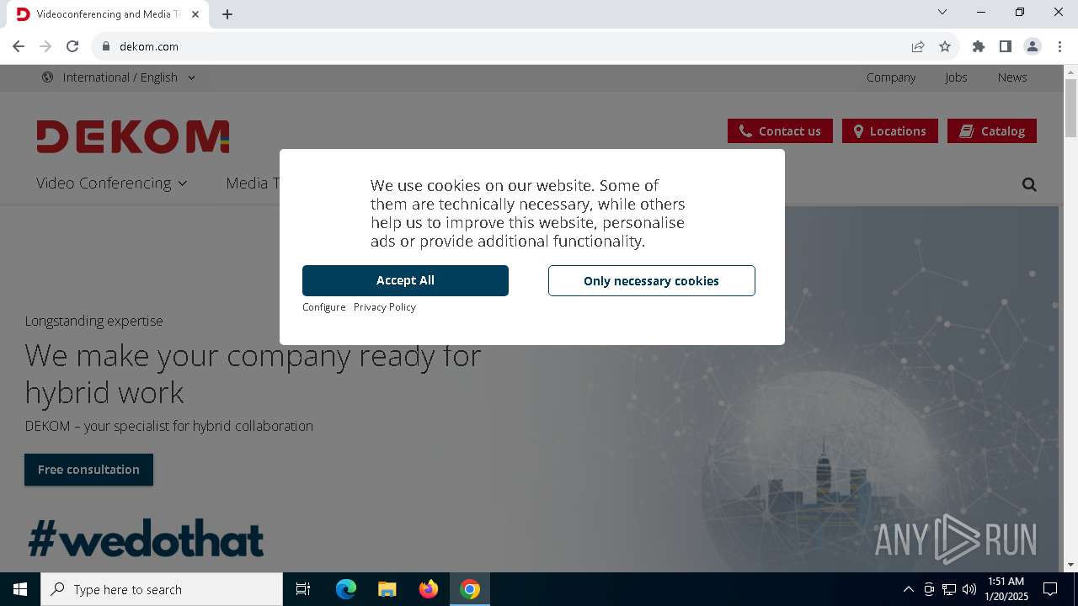Toggle the Chrome side panel icon
The height and width of the screenshot is (606, 1078).
(1006, 46)
